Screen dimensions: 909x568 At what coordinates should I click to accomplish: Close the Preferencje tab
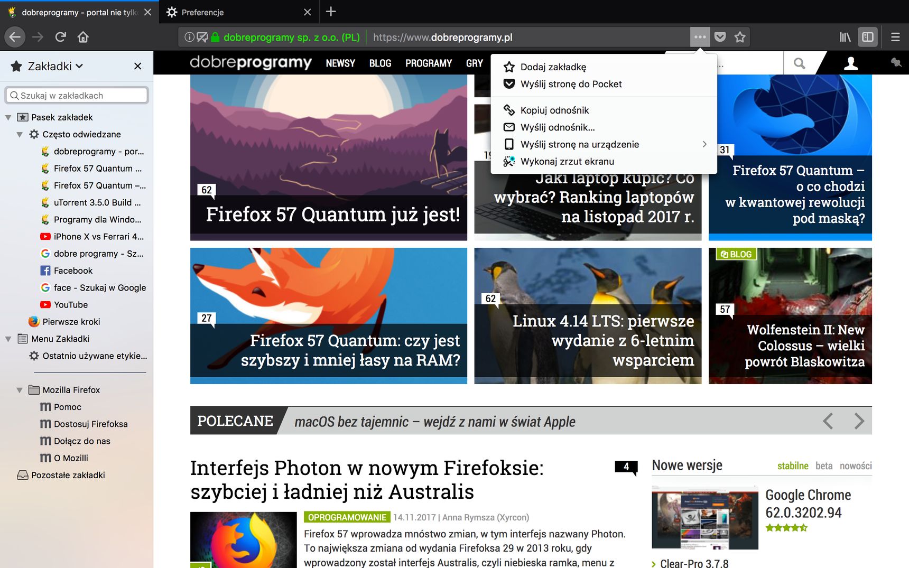[308, 12]
